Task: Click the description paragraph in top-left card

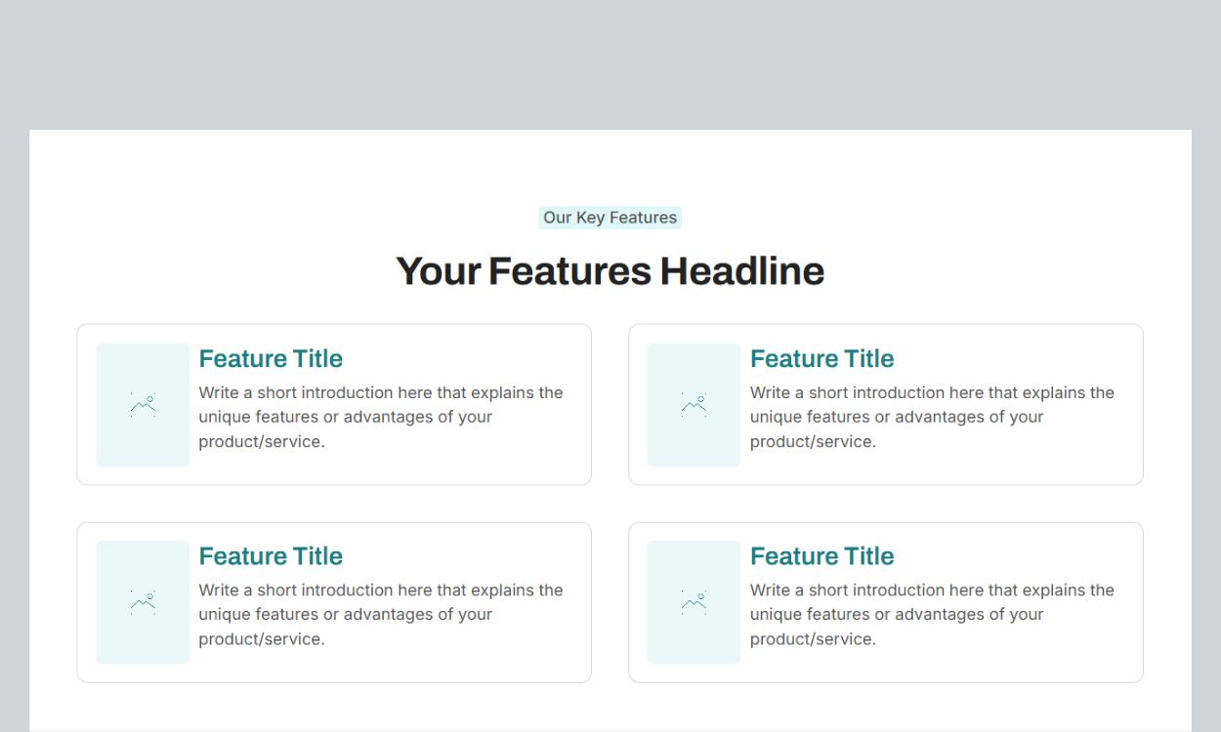Action: tap(380, 417)
